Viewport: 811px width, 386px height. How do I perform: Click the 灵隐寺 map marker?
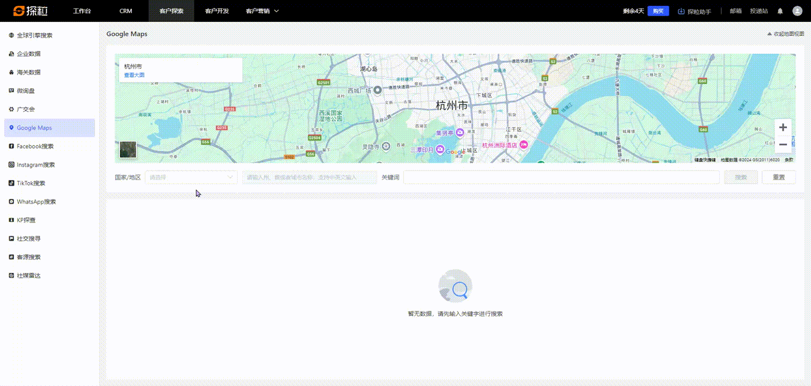(x=385, y=146)
